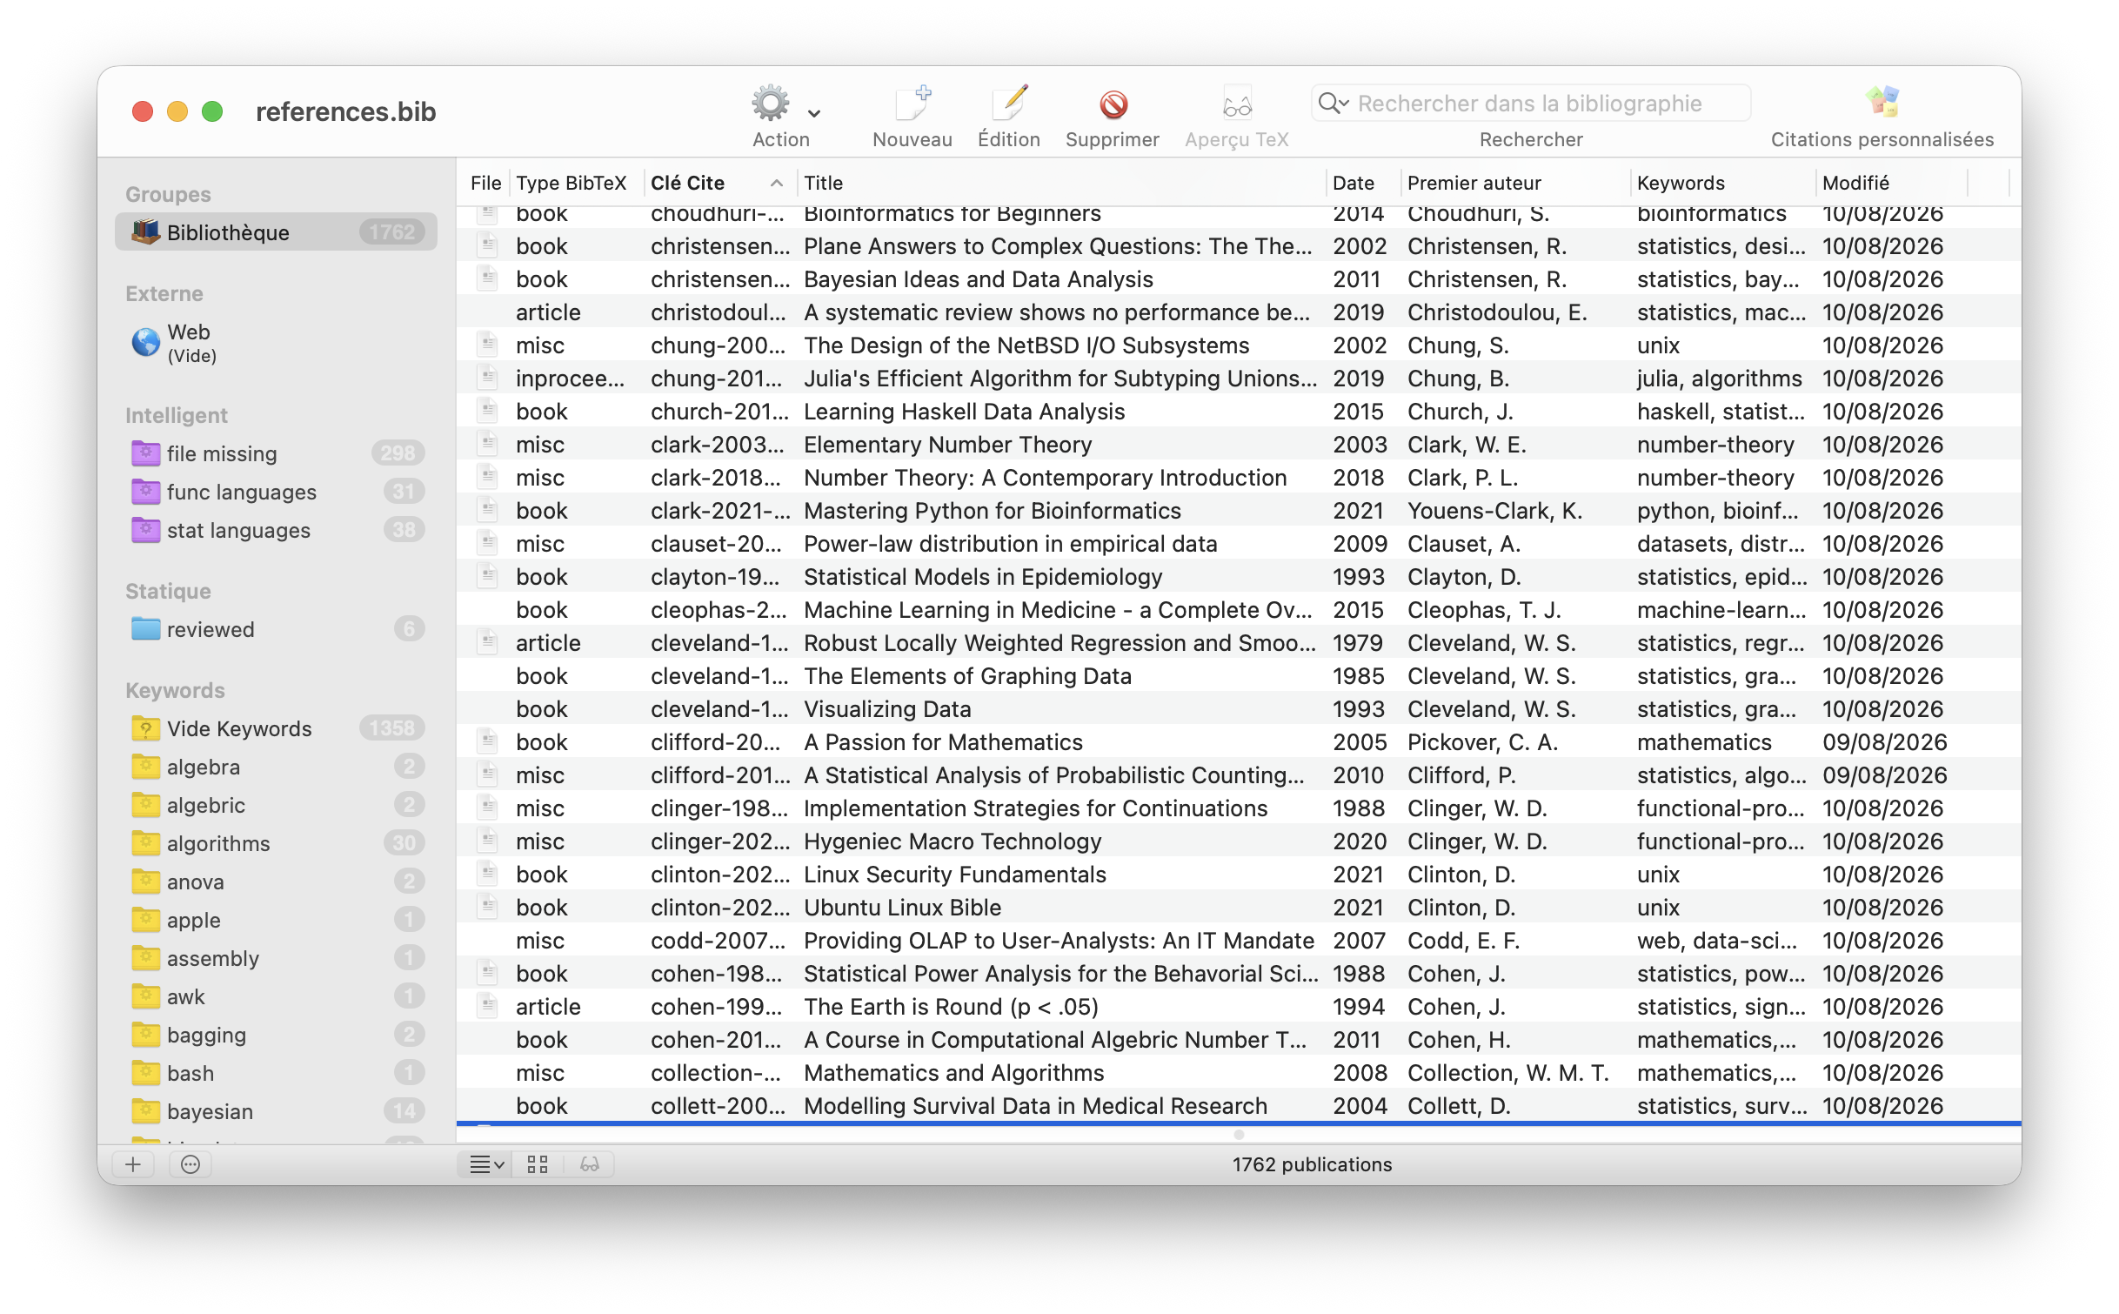This screenshot has height=1314, width=2119.
Task: Sort by the Date column header
Action: click(1362, 183)
